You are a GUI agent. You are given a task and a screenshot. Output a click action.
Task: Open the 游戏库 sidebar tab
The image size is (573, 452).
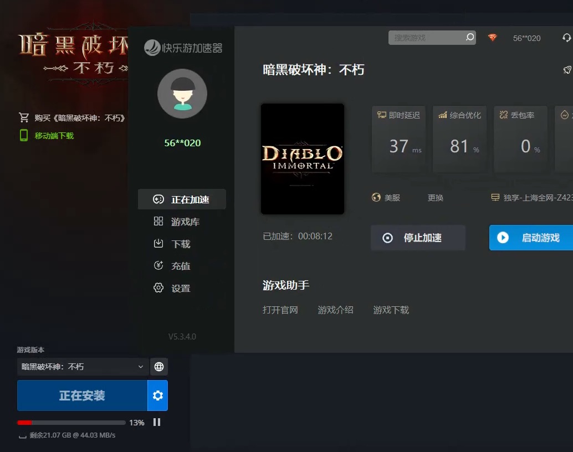185,222
